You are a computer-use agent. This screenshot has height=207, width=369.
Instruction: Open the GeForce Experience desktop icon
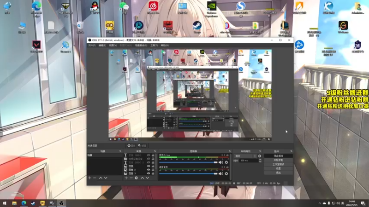tap(212, 9)
